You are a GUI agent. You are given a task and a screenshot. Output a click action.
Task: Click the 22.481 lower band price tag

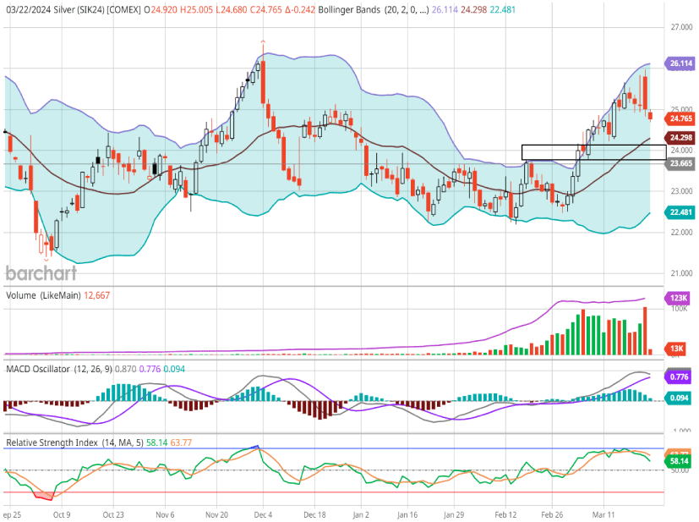coord(680,212)
